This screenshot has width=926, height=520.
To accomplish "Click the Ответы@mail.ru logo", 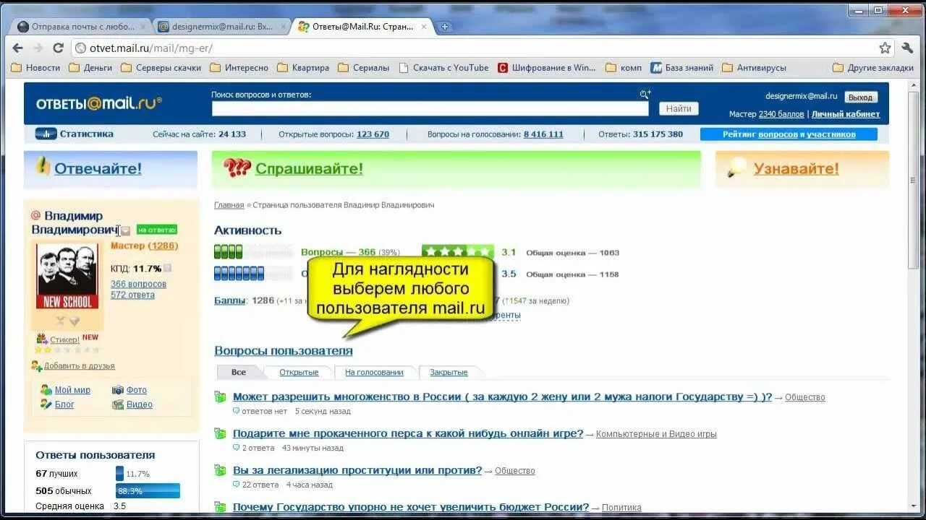I will [98, 103].
